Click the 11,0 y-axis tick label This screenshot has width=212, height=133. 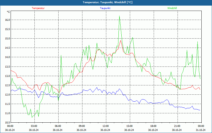7,113
